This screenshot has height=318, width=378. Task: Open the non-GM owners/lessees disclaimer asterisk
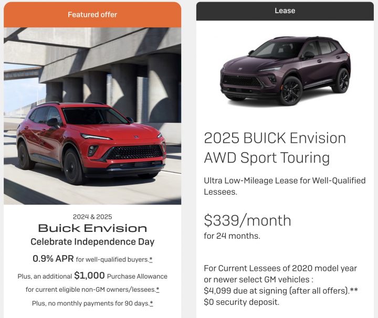pos(157,289)
